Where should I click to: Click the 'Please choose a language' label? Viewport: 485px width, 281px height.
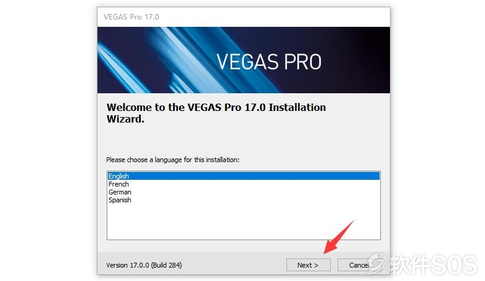(x=172, y=160)
